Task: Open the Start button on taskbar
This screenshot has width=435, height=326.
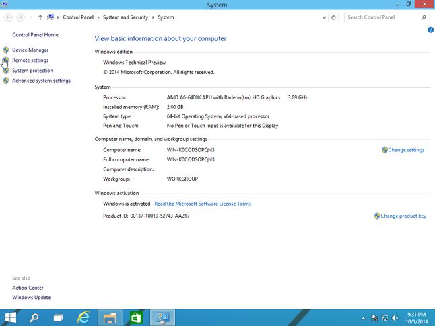Action: pyautogui.click(x=11, y=317)
